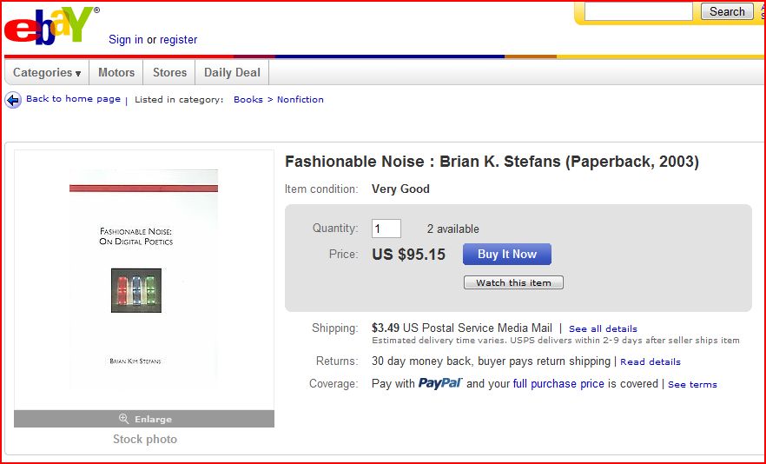Go to the Daily Deal tab

pos(232,73)
